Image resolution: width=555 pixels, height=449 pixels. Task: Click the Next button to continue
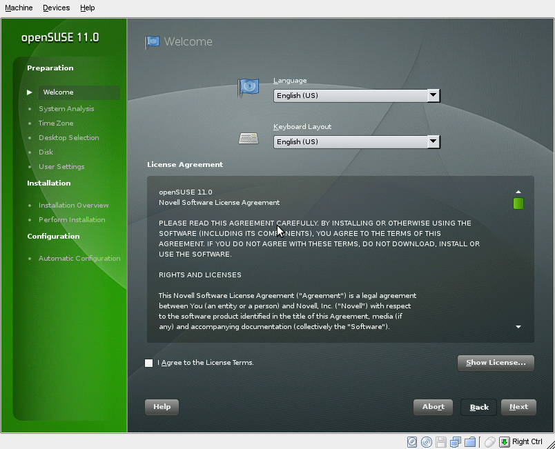pyautogui.click(x=518, y=407)
